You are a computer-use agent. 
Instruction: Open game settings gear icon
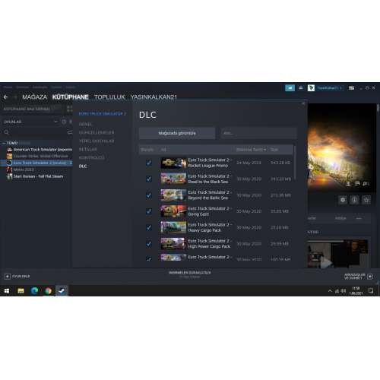click(343, 200)
